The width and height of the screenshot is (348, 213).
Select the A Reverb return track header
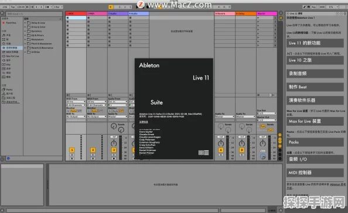[x=225, y=13]
